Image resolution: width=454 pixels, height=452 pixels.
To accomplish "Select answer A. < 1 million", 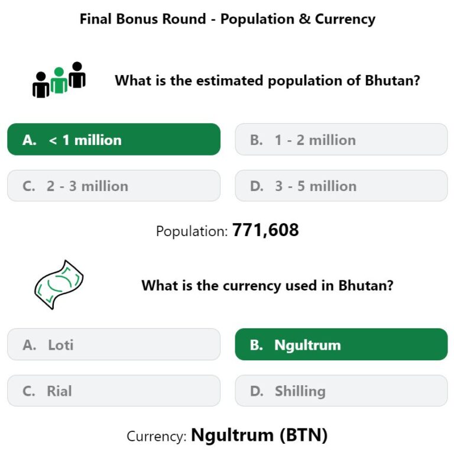I will 113,140.
